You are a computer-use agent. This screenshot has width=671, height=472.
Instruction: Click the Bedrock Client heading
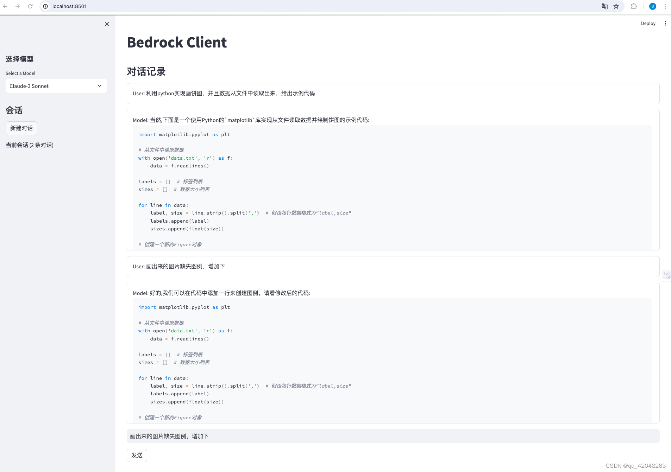[177, 42]
